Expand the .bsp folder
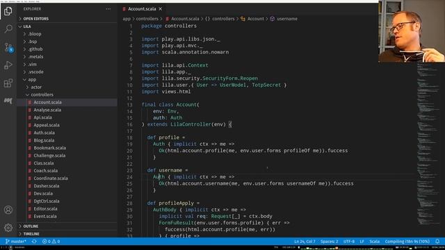The height and width of the screenshot is (250, 445). pyautogui.click(x=67, y=42)
